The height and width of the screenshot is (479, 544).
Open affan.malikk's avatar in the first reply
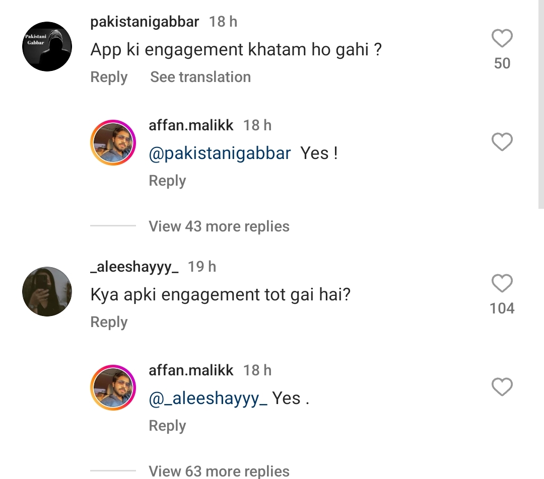113,142
